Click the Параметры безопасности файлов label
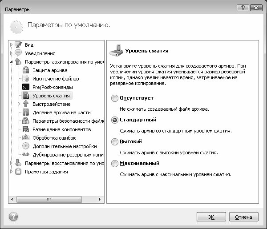The height and width of the screenshot is (229, 267). [68, 121]
